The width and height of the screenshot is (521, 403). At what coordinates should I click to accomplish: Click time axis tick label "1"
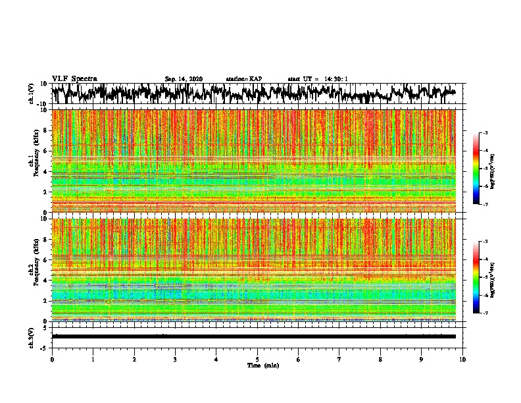(93, 360)
